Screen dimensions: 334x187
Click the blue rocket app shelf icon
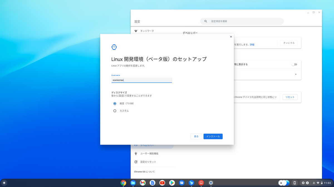191,183
